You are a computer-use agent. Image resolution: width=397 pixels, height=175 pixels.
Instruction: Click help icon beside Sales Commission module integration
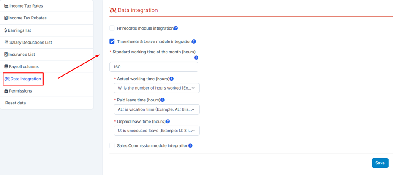tap(190, 146)
